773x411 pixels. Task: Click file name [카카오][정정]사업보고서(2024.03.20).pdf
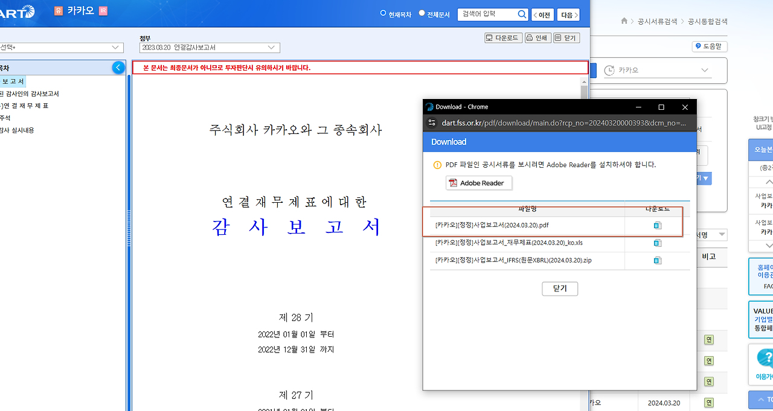pyautogui.click(x=492, y=225)
